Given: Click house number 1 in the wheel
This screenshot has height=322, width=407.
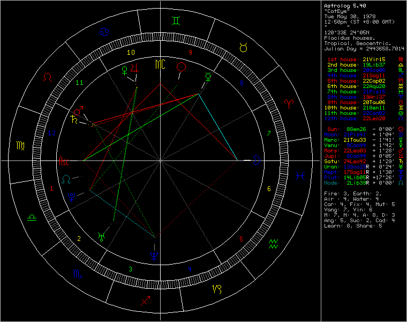Looking at the screenshot, I should (51, 188).
